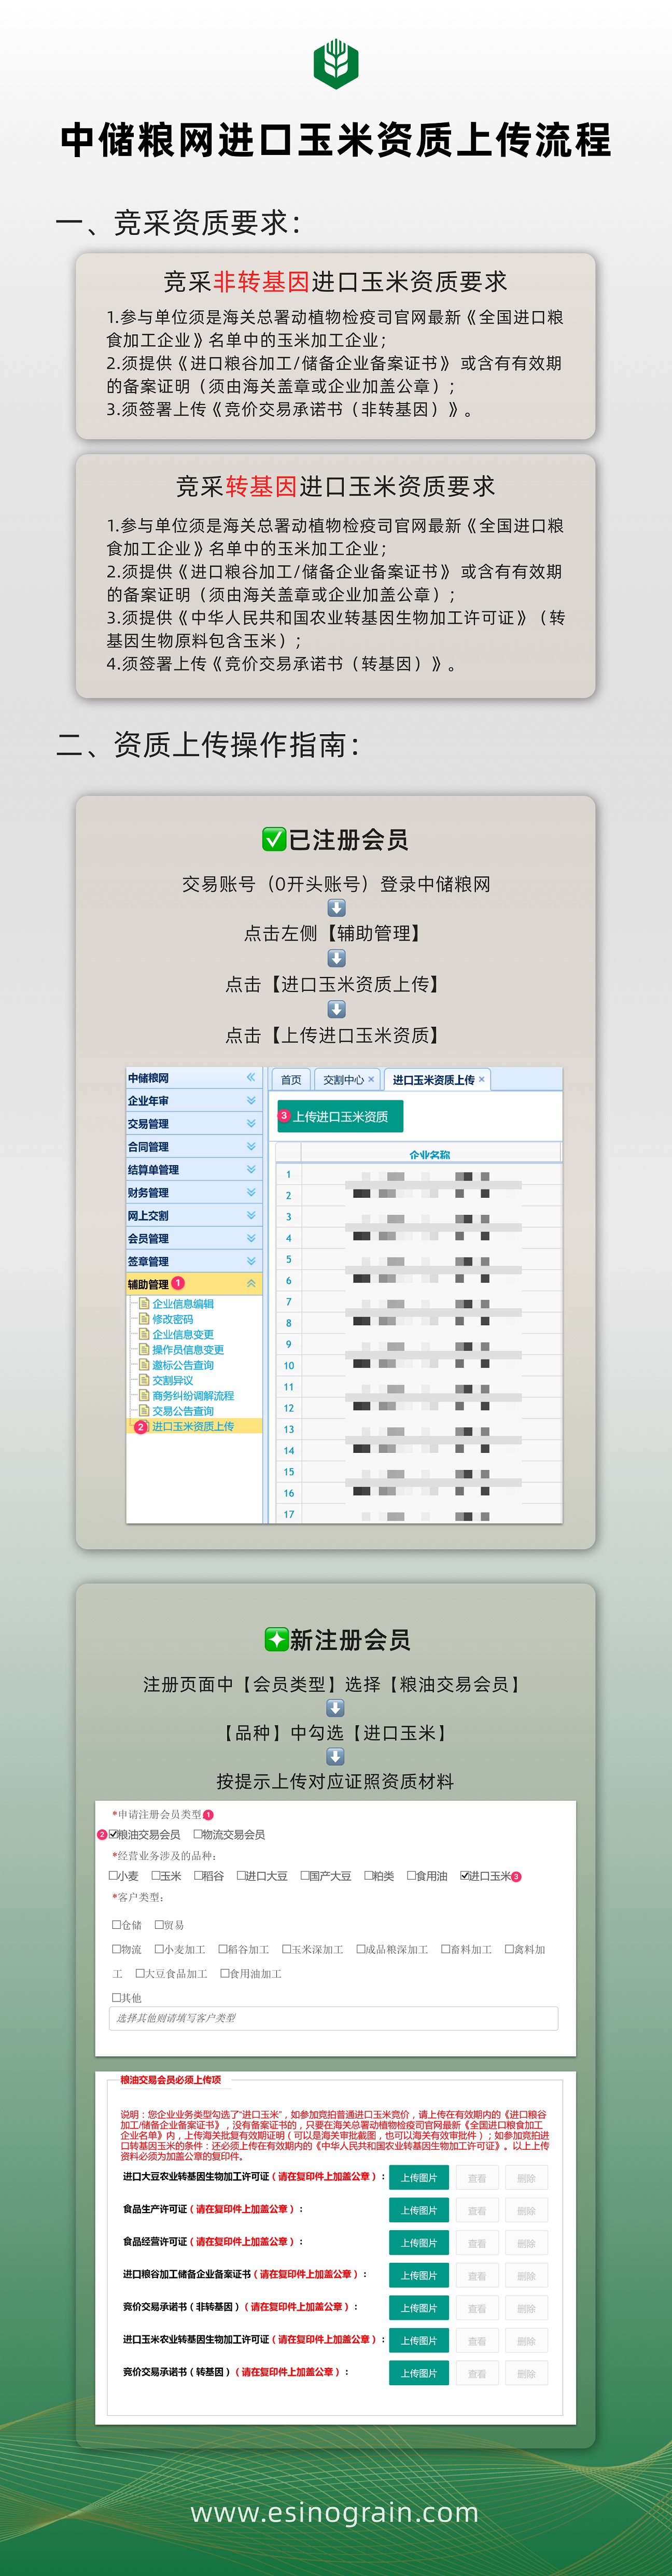Open 修改密码 in sidebar tree
This screenshot has width=672, height=2576.
[173, 1319]
